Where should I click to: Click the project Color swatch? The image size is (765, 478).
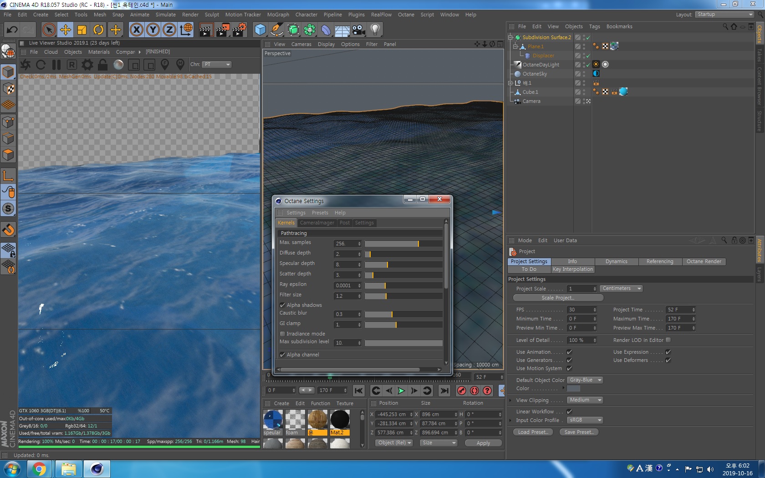tap(573, 388)
